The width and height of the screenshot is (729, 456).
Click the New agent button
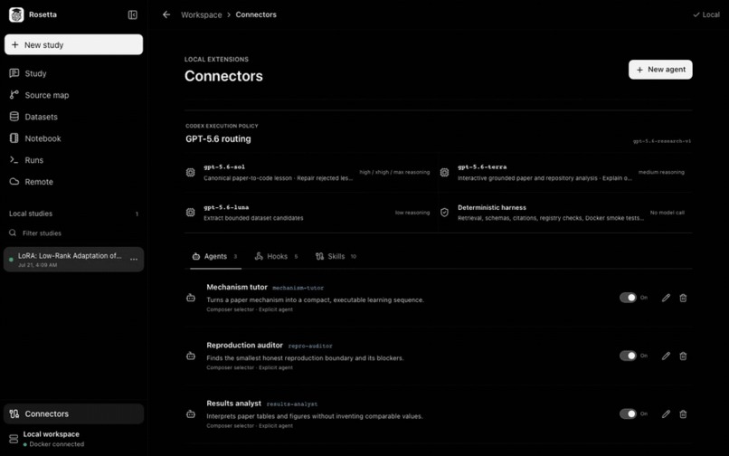coord(660,70)
